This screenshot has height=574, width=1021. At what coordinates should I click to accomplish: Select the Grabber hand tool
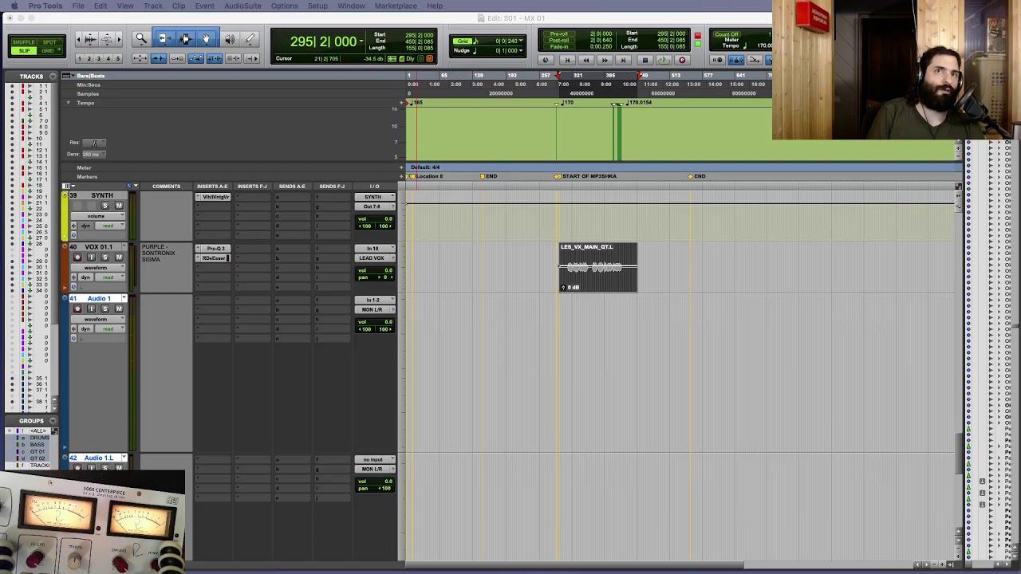pyautogui.click(x=206, y=38)
